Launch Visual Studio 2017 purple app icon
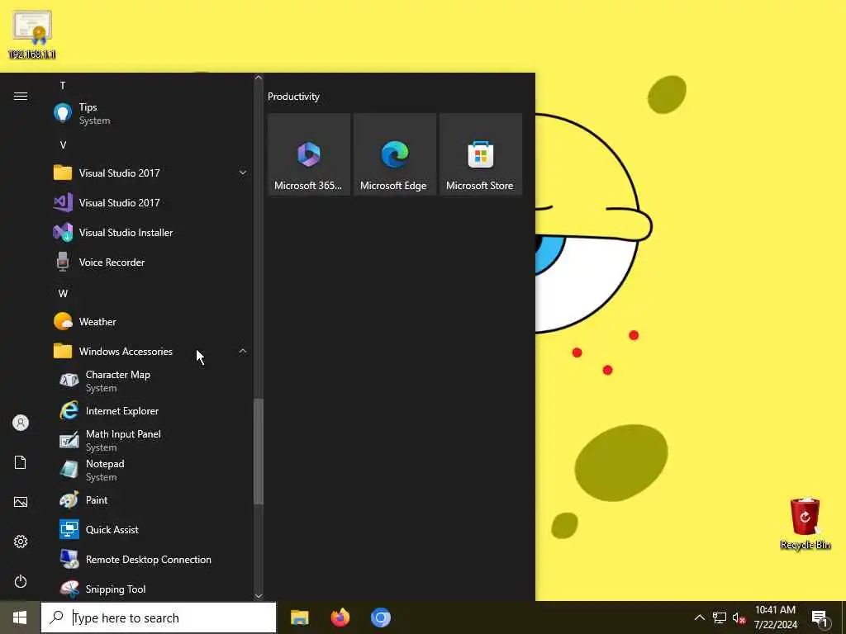The image size is (846, 634). coord(63,202)
